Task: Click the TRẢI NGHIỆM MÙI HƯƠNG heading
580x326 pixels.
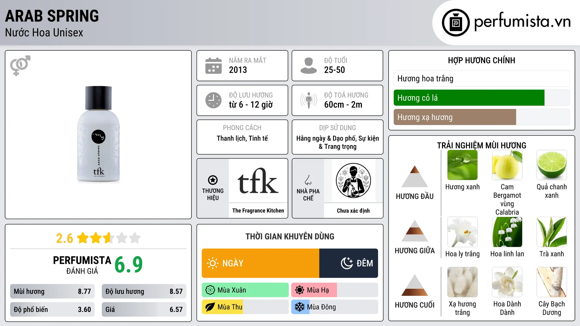Action: click(x=481, y=145)
